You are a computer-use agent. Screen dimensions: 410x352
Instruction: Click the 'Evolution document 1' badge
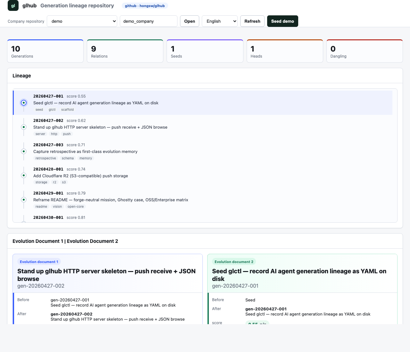tap(39, 262)
